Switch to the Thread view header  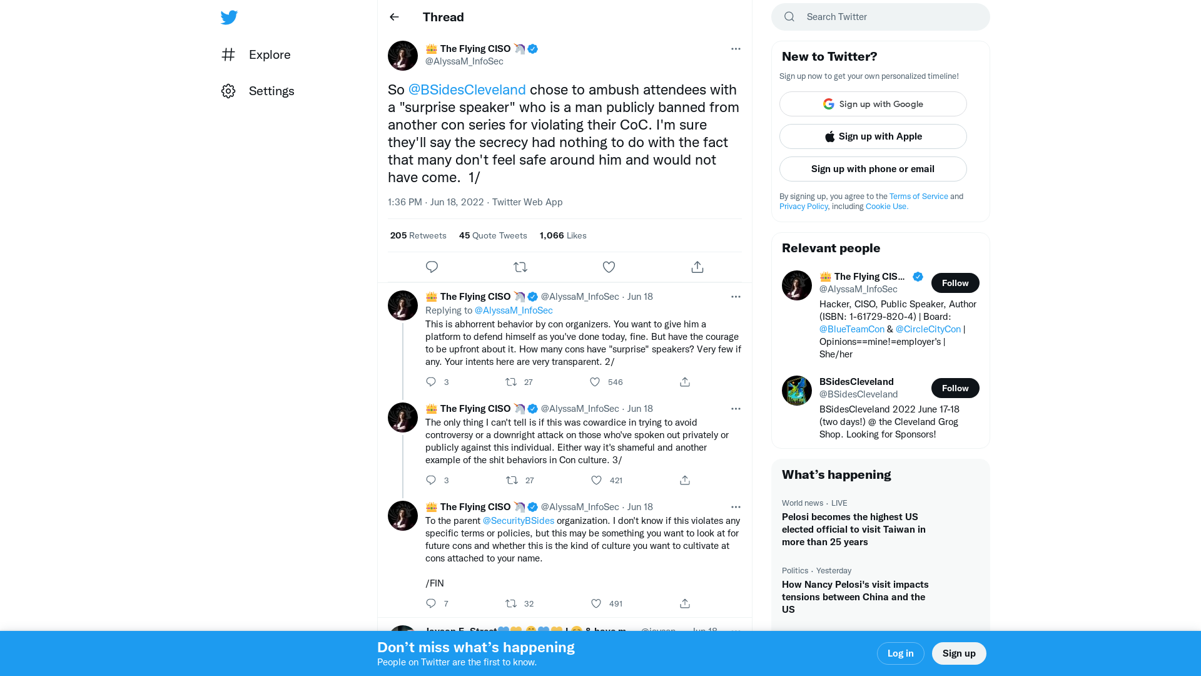click(443, 17)
